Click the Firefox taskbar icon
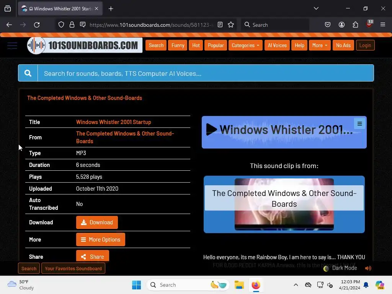392x294 pixels. pos(256,285)
